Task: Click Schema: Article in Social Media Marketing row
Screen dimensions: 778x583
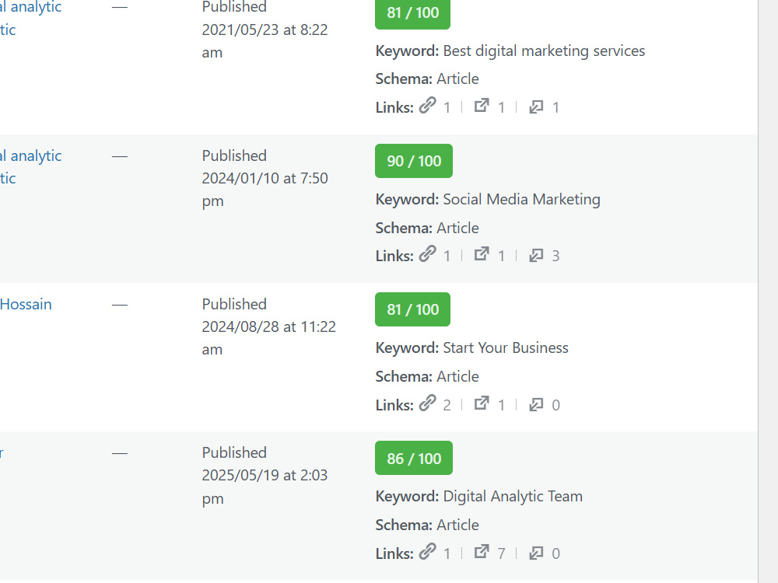Action: click(427, 228)
